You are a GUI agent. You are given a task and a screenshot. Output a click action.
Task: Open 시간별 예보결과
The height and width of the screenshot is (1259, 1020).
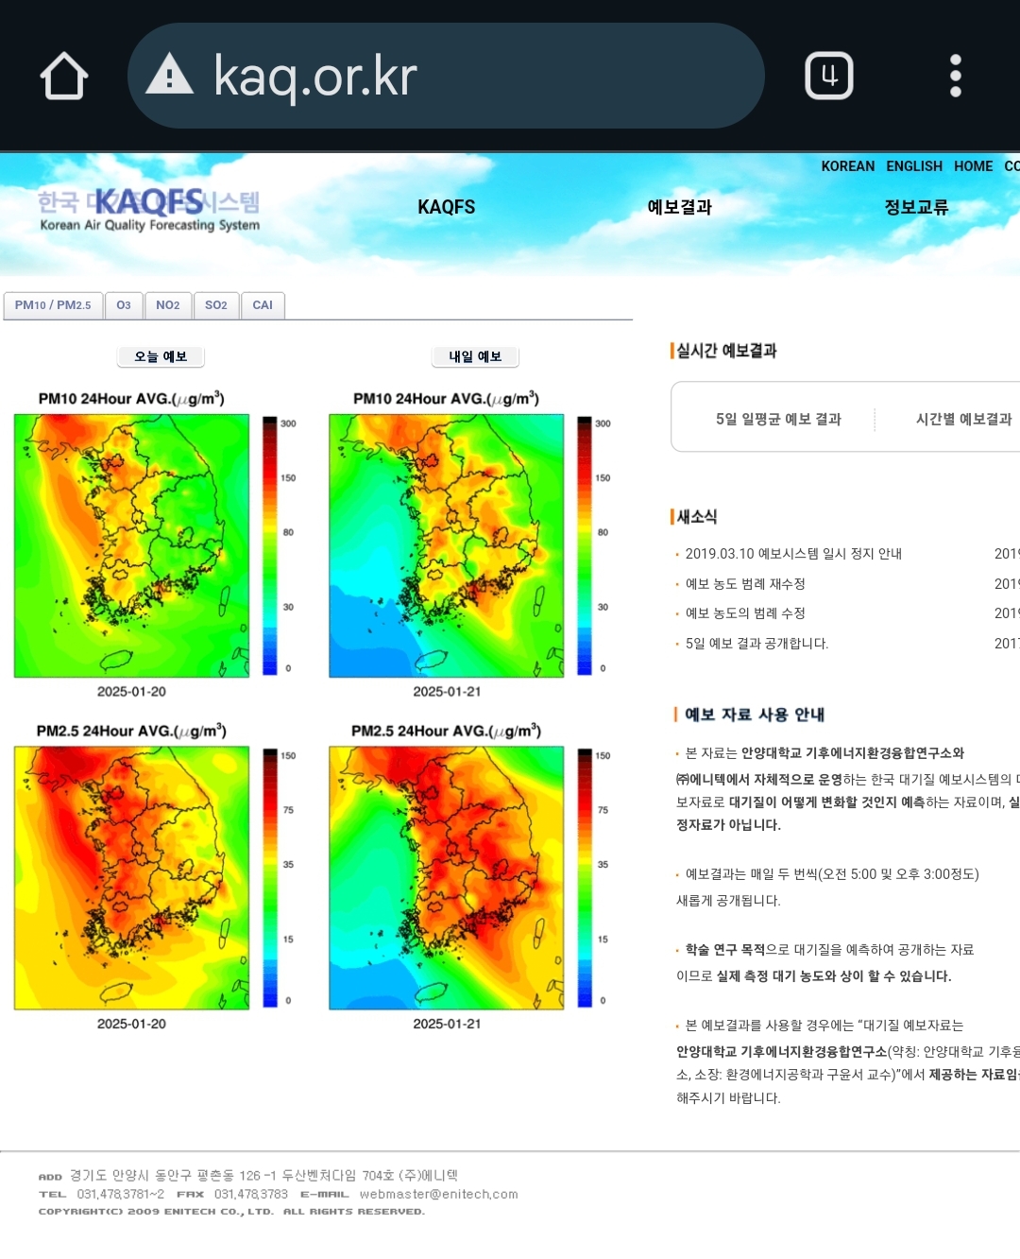click(x=963, y=419)
